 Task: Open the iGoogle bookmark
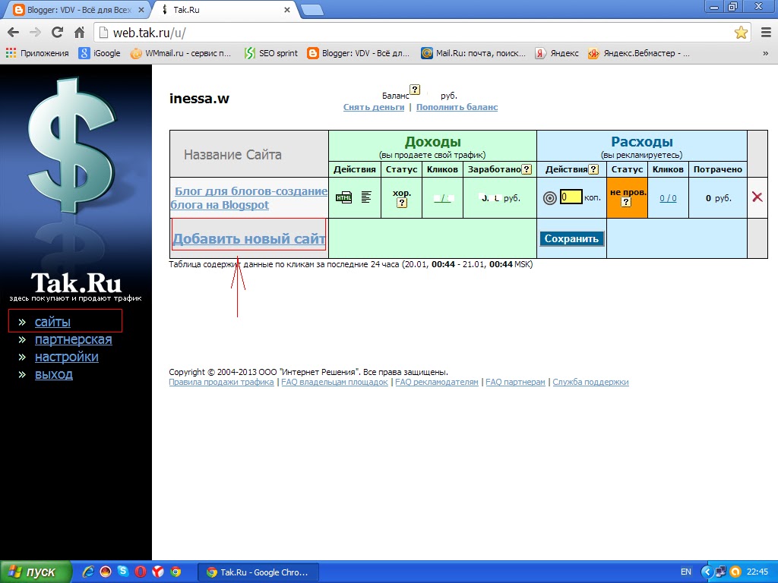[x=100, y=53]
